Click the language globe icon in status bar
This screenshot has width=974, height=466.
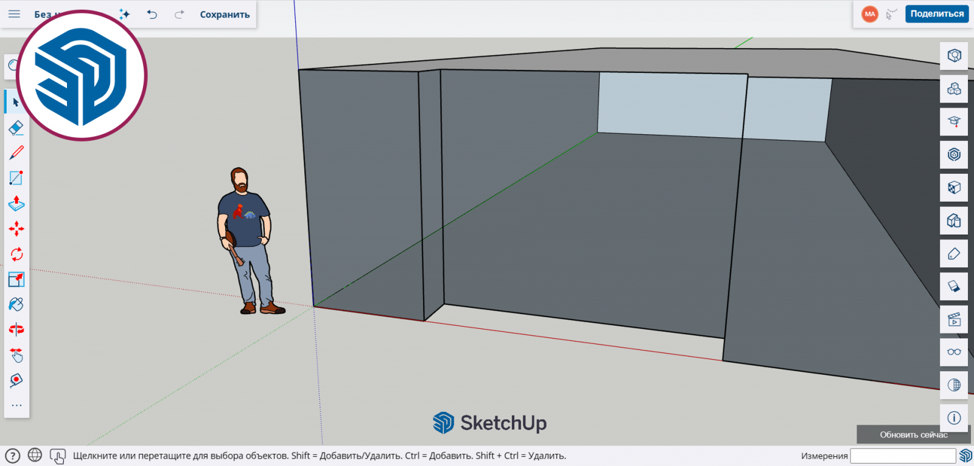[x=35, y=455]
